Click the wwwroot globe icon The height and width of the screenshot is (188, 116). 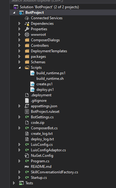coord(27,35)
